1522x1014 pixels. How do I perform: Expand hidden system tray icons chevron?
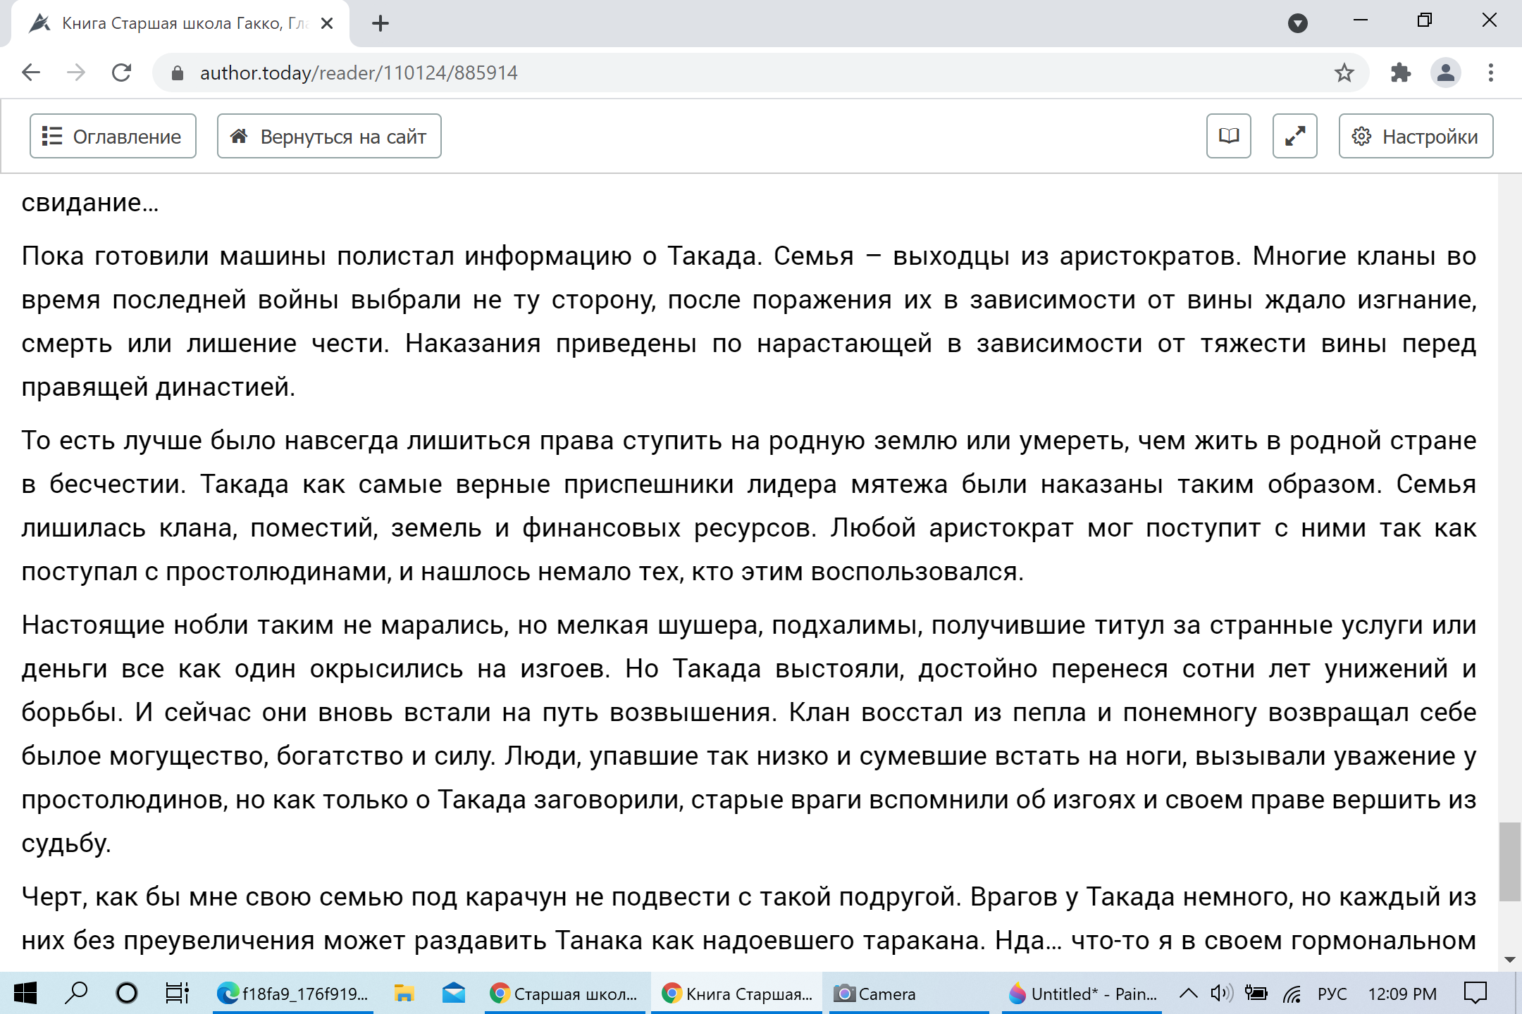click(x=1188, y=994)
